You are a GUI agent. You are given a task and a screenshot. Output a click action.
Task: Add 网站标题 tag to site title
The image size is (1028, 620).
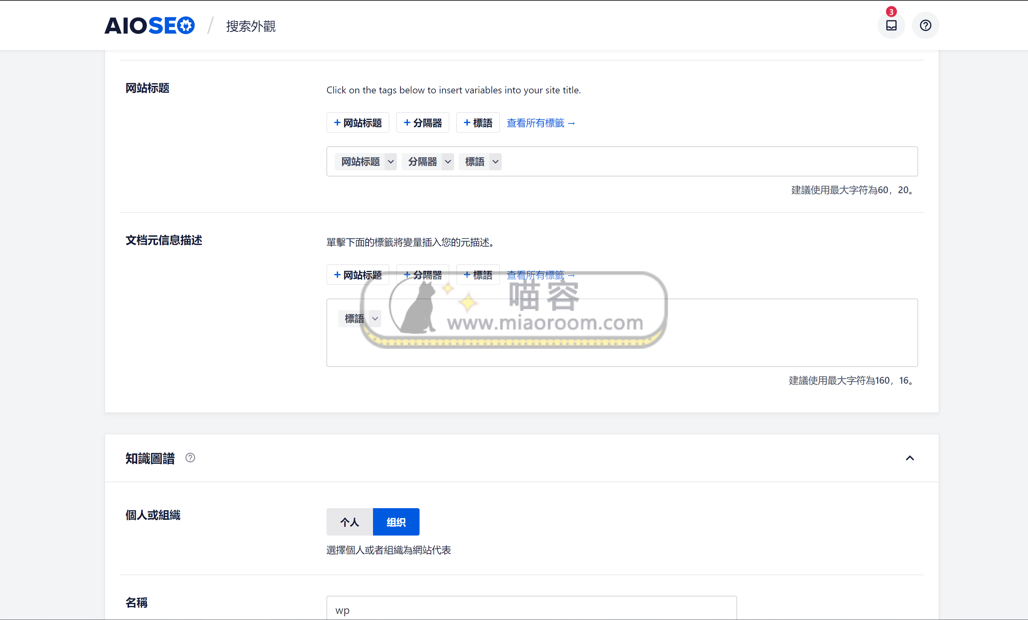358,123
